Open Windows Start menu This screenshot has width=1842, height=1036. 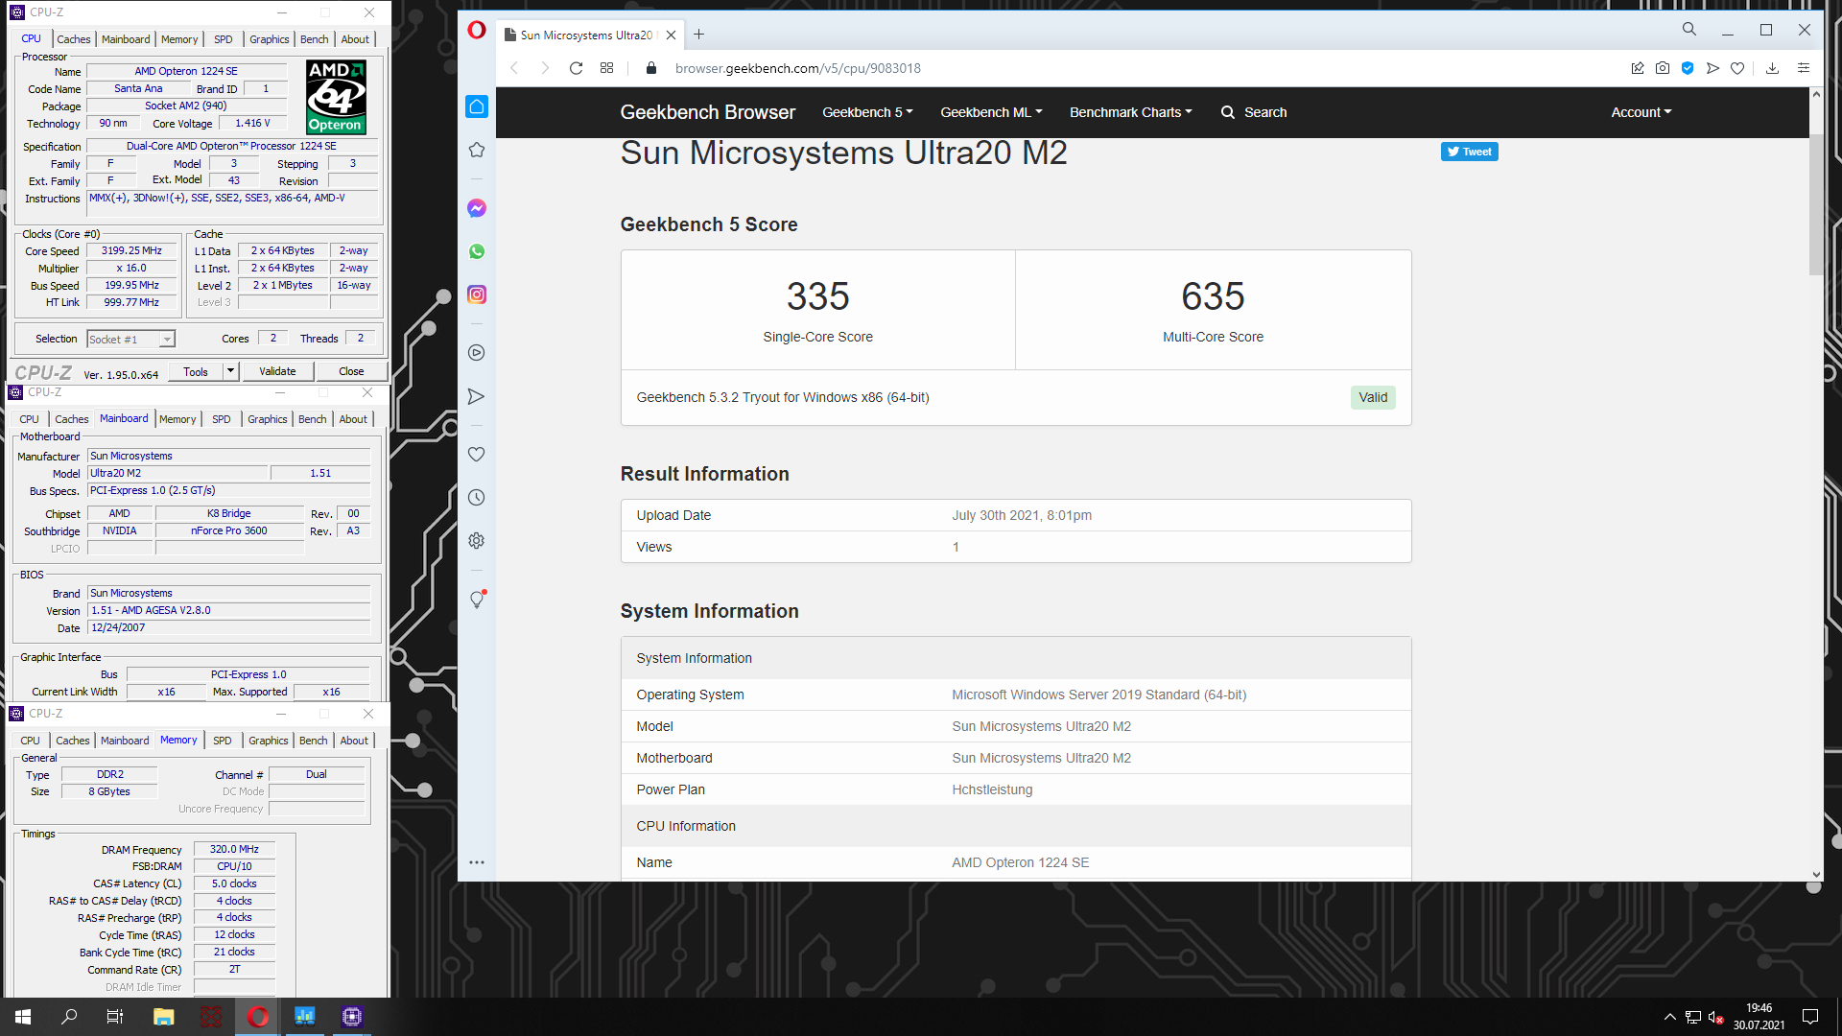point(23,1017)
